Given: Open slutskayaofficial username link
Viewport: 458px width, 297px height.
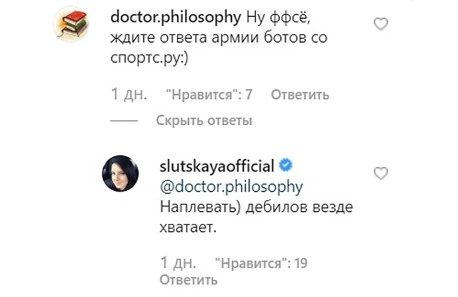Looking at the screenshot, I should (218, 167).
